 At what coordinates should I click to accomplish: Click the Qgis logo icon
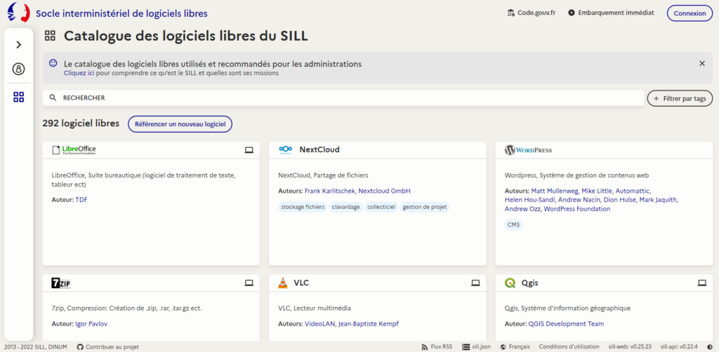[x=510, y=283]
